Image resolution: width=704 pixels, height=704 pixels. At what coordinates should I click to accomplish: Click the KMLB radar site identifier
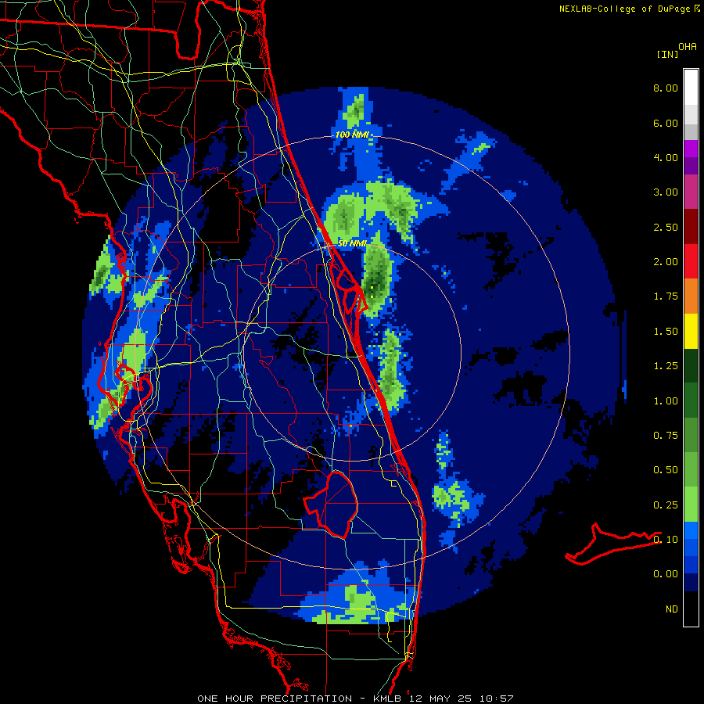click(387, 699)
